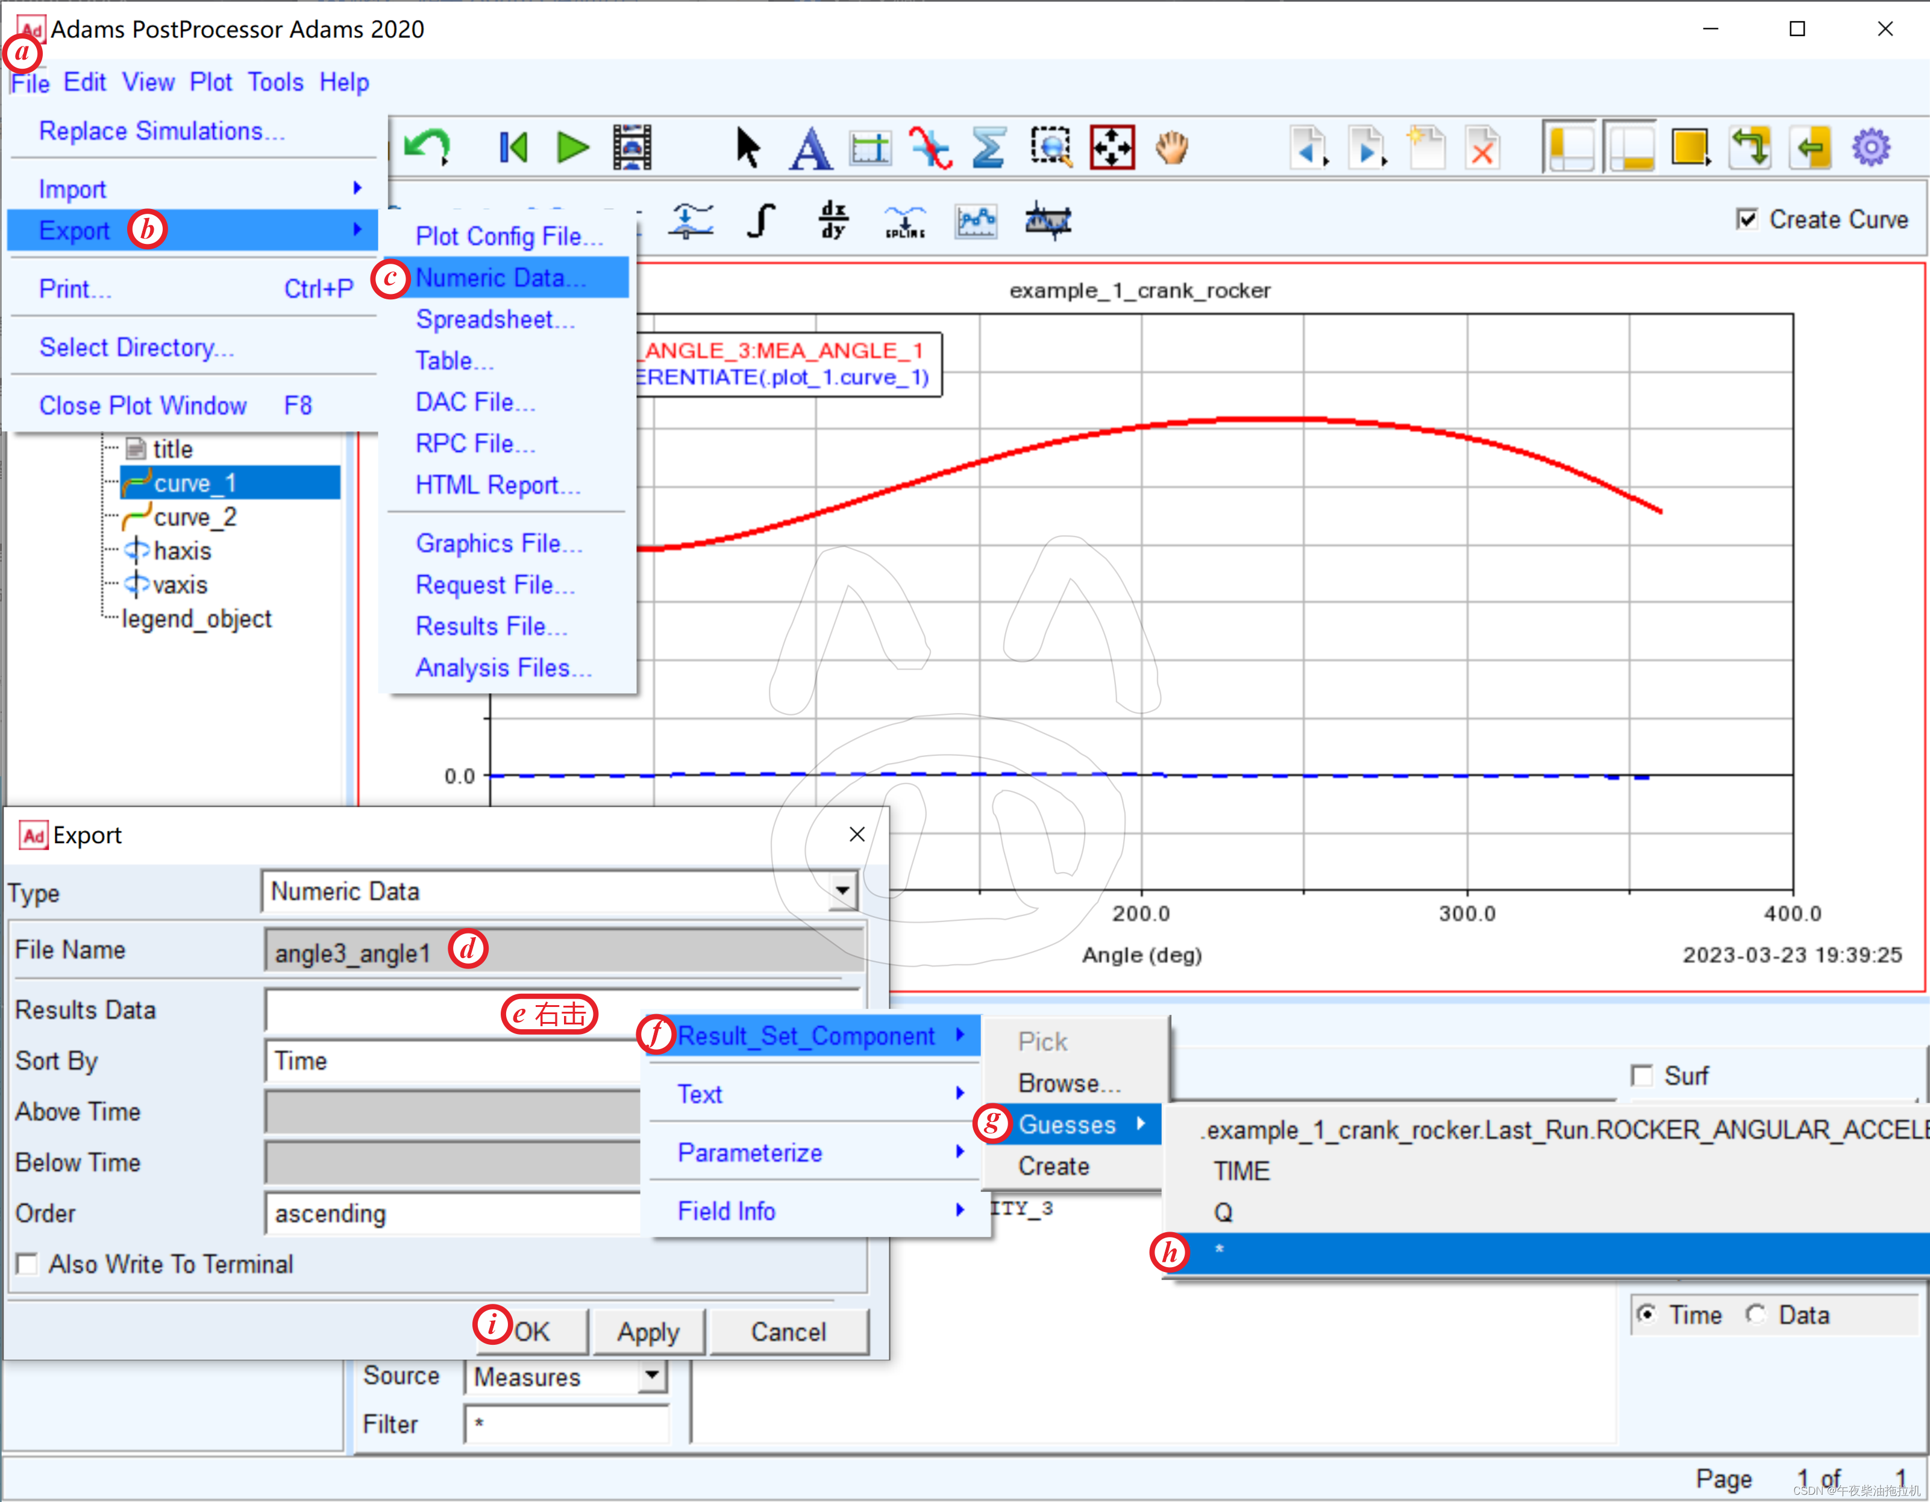The height and width of the screenshot is (1502, 1930).
Task: Click the yellow page layout icon
Action: point(1690,148)
